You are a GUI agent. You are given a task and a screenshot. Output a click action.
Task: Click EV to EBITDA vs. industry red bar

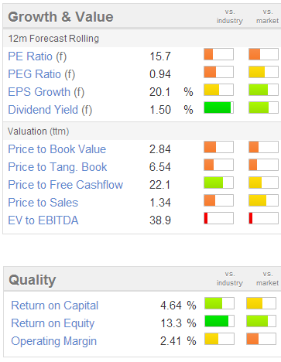(x=218, y=218)
